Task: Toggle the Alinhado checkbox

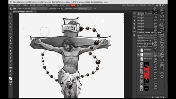Action: [65, 9]
